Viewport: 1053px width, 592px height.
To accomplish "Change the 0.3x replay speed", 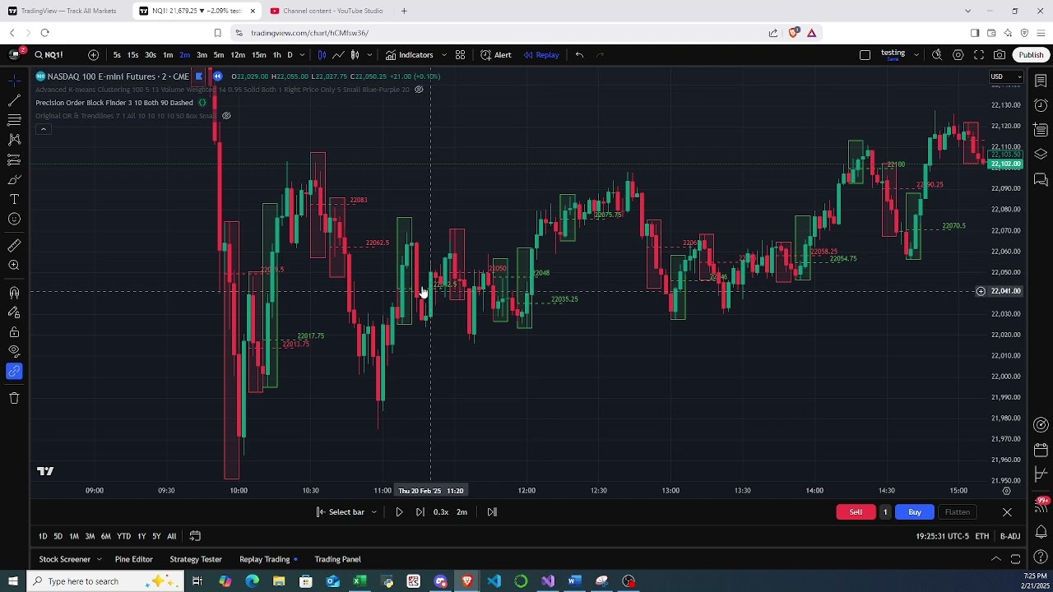I will coord(441,512).
